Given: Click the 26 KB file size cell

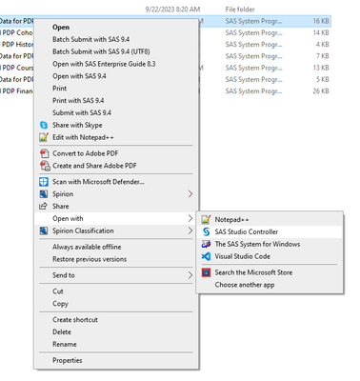Looking at the screenshot, I should point(321,91).
